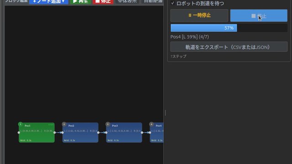Click step badge 1 on Pos1
This screenshot has height=164, width=292.
pos(20,124)
